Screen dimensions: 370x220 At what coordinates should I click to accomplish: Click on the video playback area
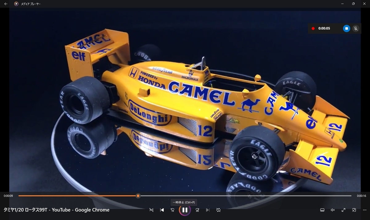(185, 102)
